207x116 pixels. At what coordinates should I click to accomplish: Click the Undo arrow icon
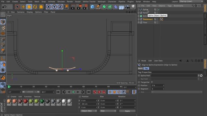4,7
